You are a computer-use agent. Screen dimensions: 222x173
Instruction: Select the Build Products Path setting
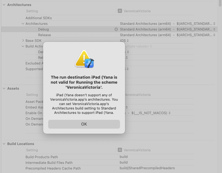42,157
